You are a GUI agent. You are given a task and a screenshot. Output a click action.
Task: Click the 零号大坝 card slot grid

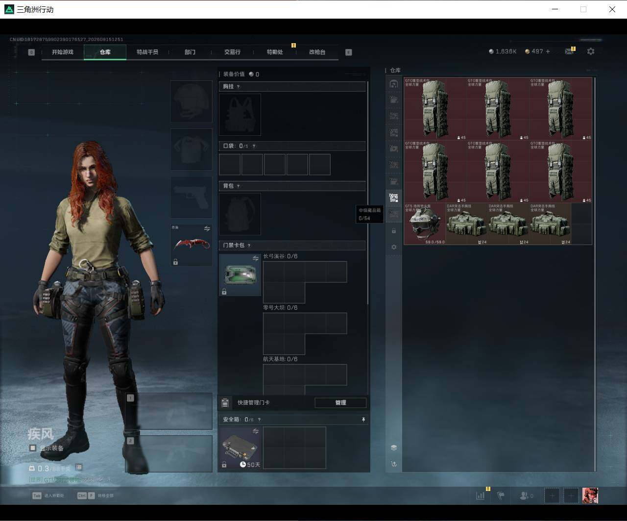point(305,334)
